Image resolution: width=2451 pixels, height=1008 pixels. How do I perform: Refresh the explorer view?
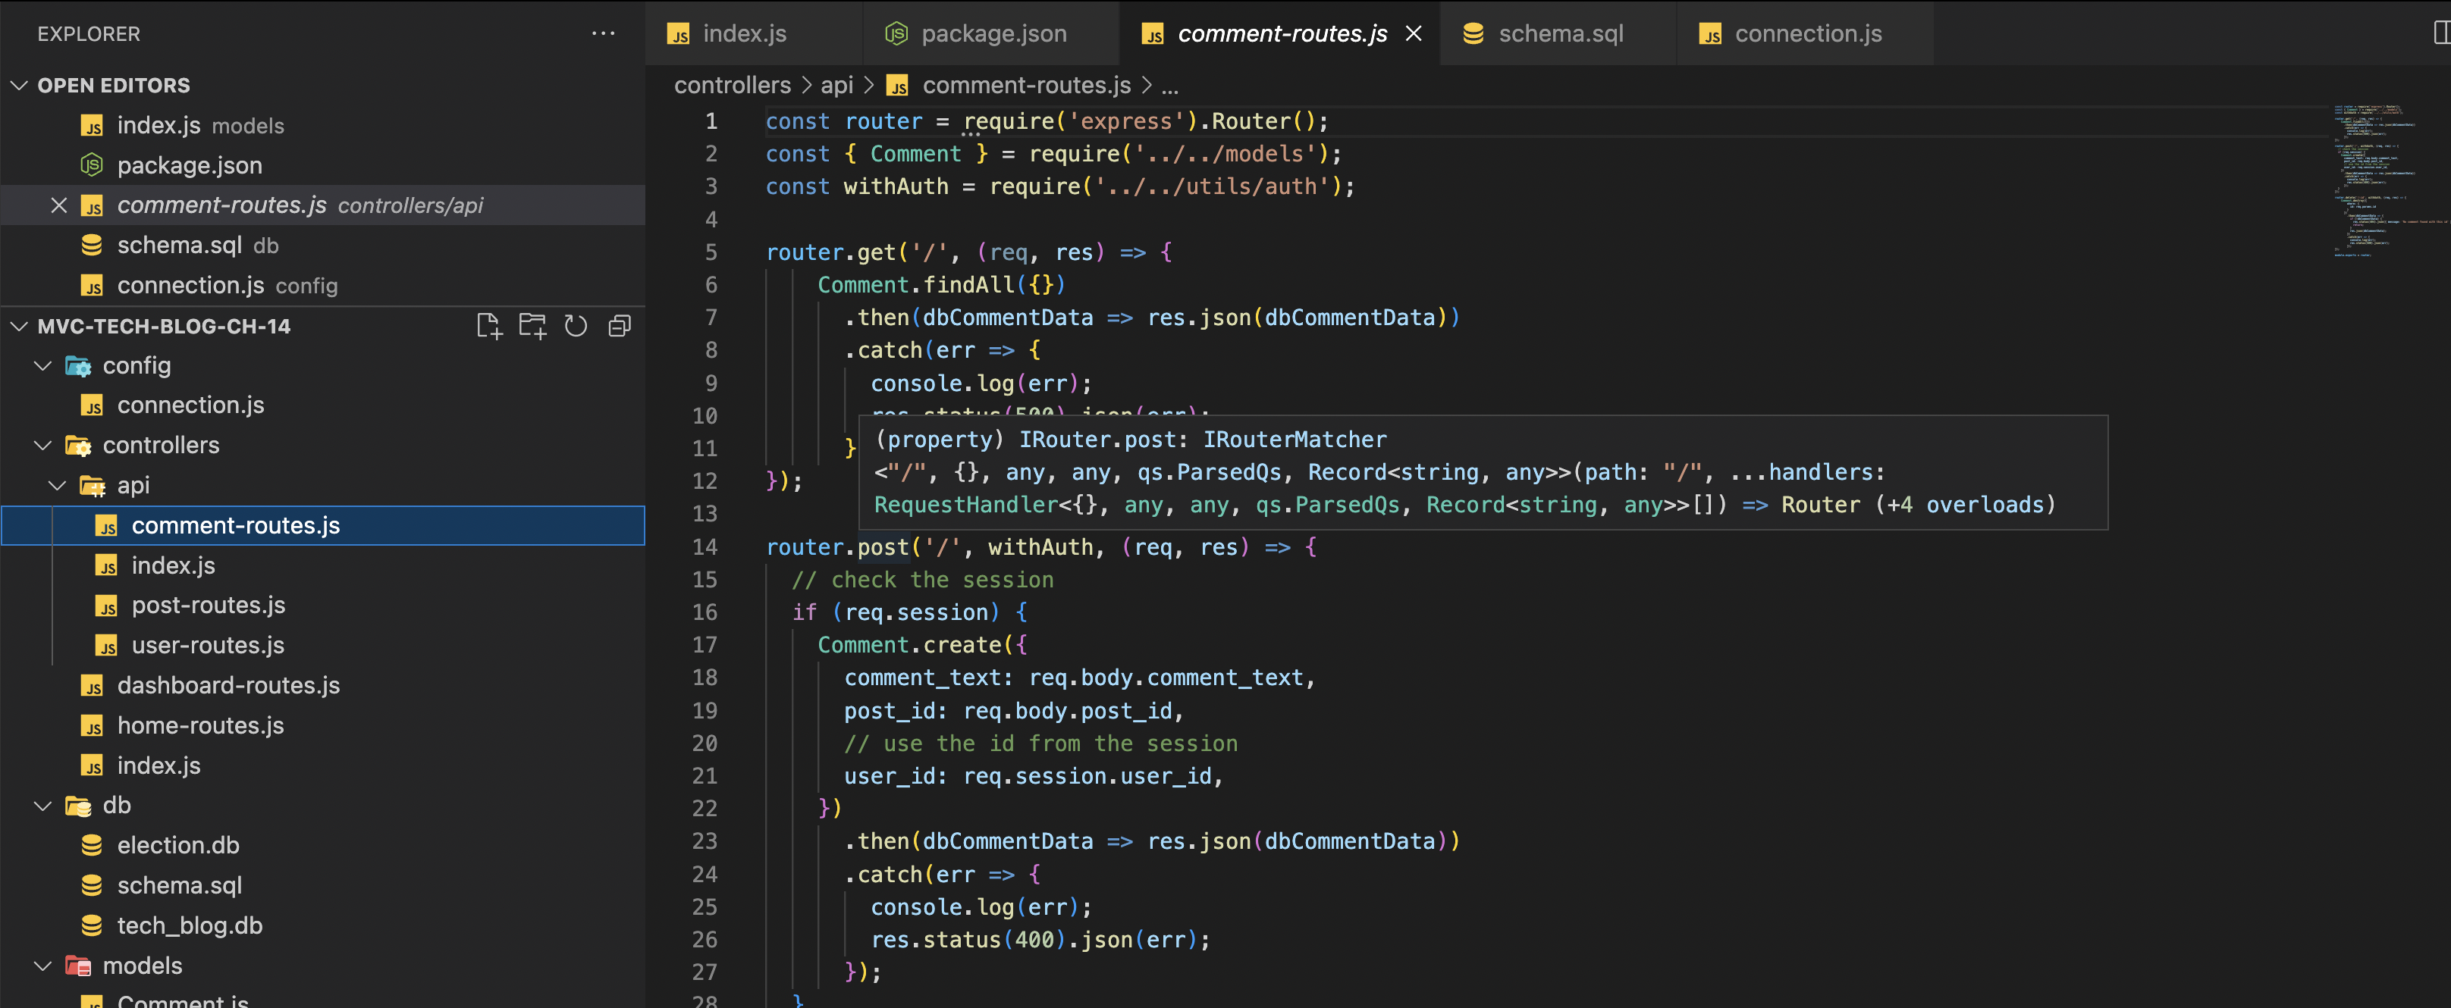coord(576,325)
